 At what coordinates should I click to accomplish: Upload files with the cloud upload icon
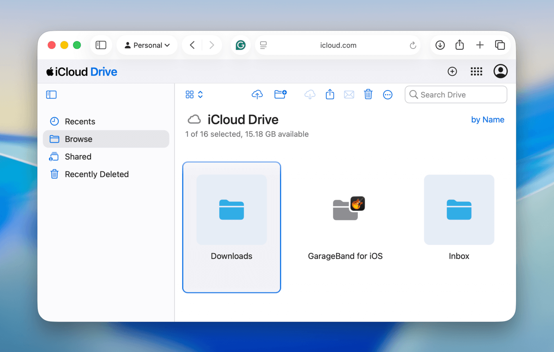(257, 94)
